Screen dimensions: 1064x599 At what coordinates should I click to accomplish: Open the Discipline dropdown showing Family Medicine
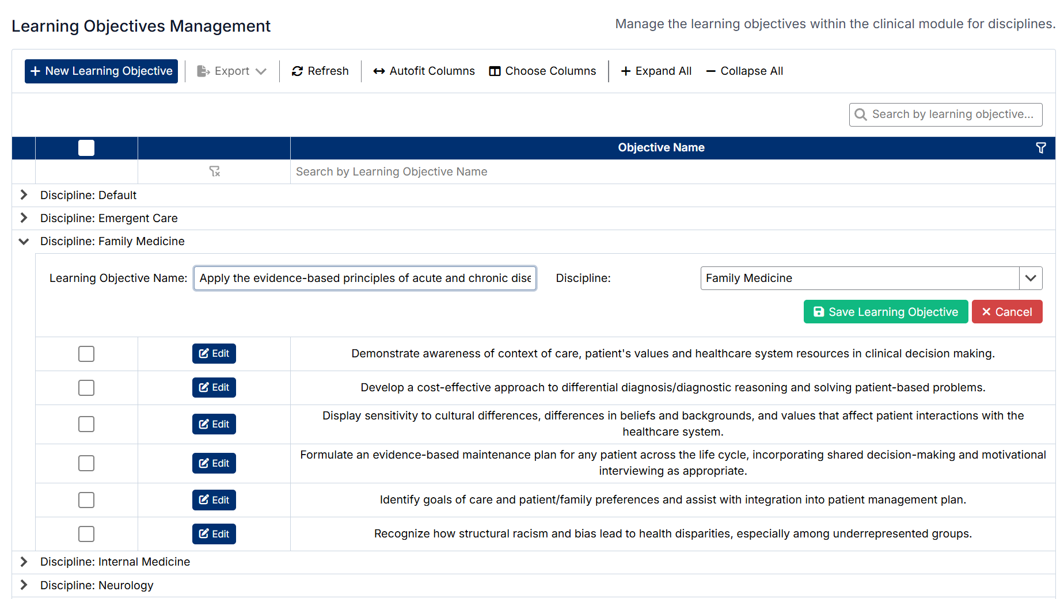[x=1030, y=278]
